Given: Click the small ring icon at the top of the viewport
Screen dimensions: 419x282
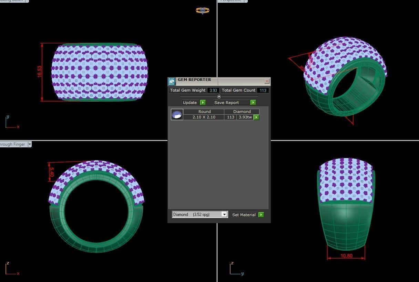Looking at the screenshot, I should coord(202,10).
